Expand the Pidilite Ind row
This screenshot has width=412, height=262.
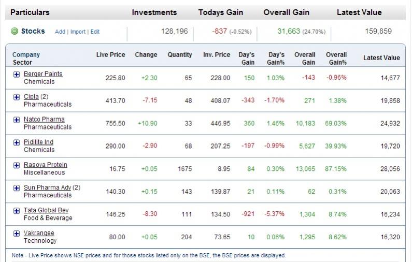click(x=17, y=142)
